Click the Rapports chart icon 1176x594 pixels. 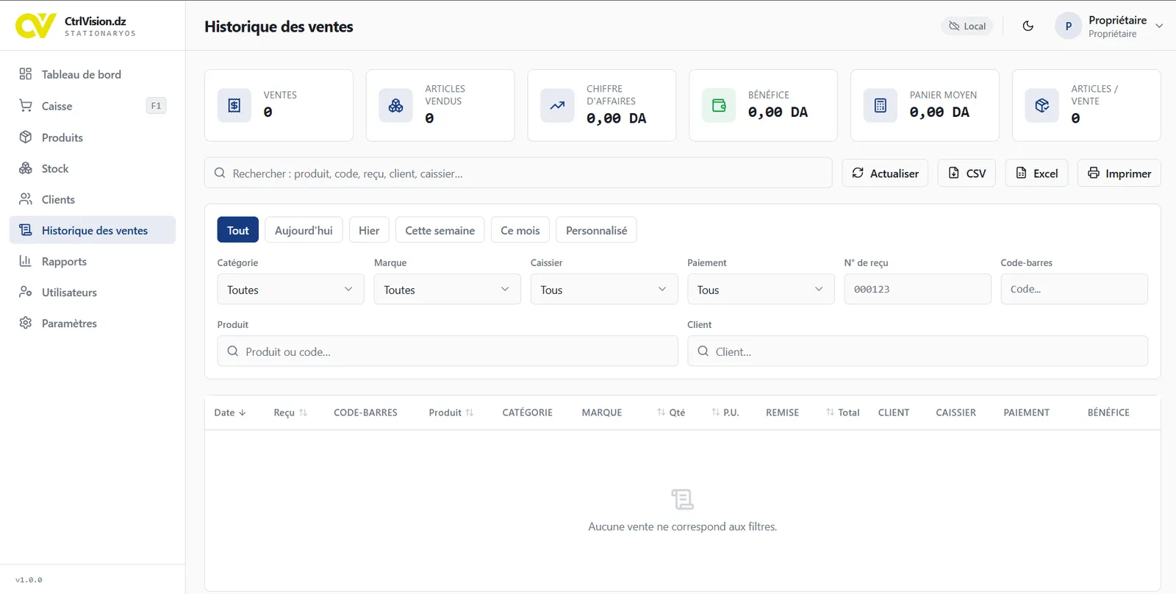pos(26,261)
